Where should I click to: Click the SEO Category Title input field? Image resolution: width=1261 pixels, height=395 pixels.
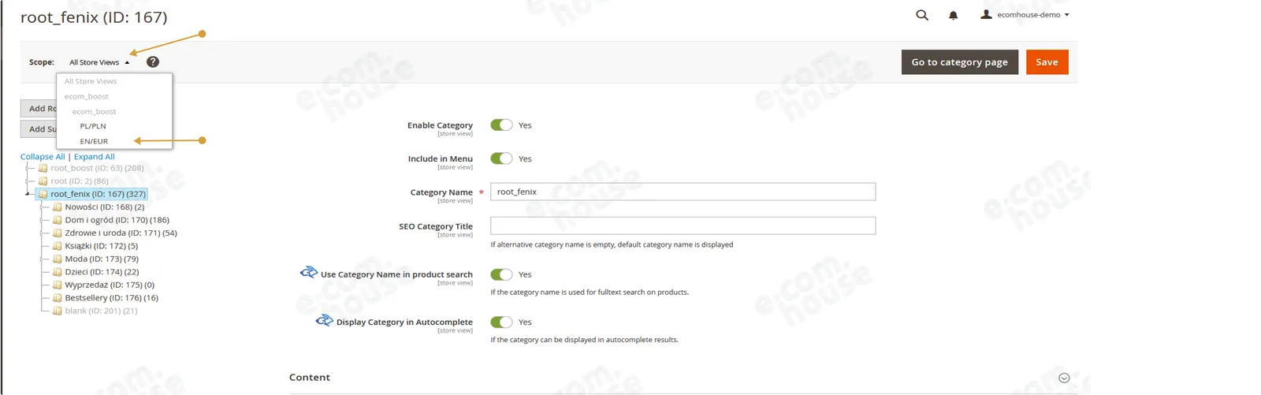(x=683, y=225)
